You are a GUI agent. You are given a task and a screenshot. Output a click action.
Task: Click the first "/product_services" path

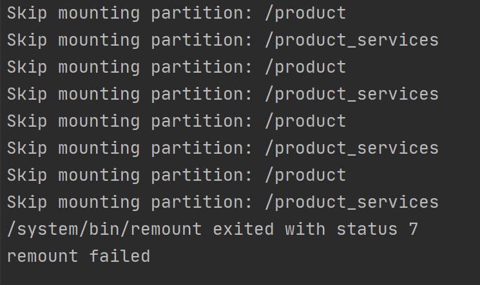tap(351, 40)
